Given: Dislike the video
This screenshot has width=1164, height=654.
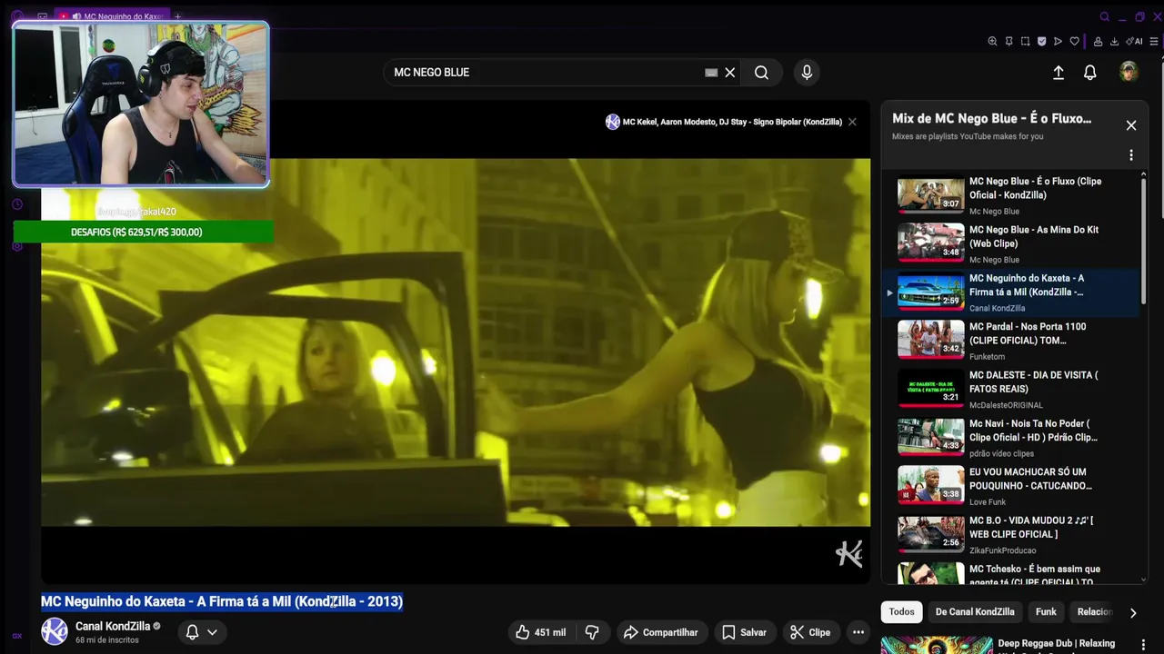Looking at the screenshot, I should pyautogui.click(x=592, y=632).
